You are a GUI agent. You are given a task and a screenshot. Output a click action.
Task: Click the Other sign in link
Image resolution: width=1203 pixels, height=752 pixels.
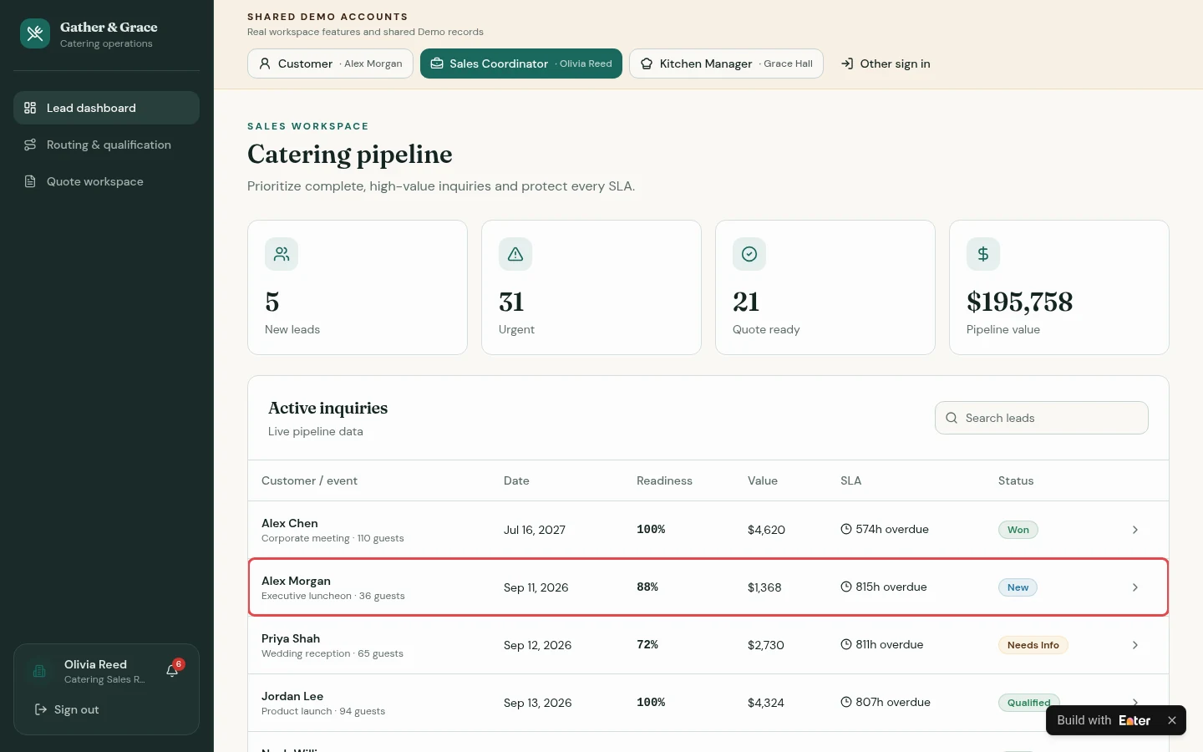tap(886, 64)
